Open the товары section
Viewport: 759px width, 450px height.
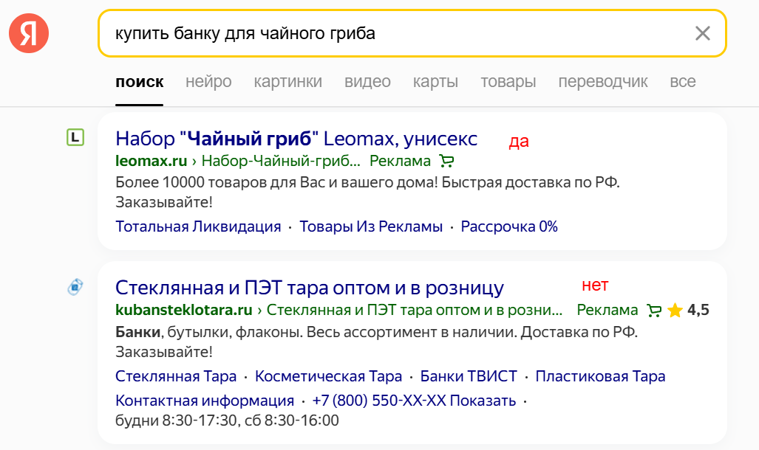pyautogui.click(x=508, y=82)
